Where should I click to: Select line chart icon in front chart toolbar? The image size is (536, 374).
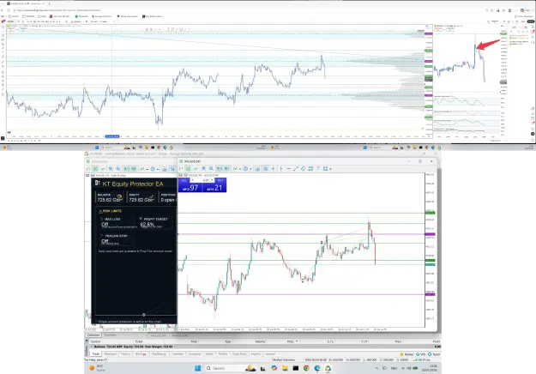[196, 168]
